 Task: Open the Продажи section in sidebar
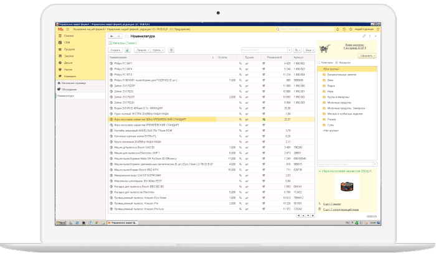(68, 50)
